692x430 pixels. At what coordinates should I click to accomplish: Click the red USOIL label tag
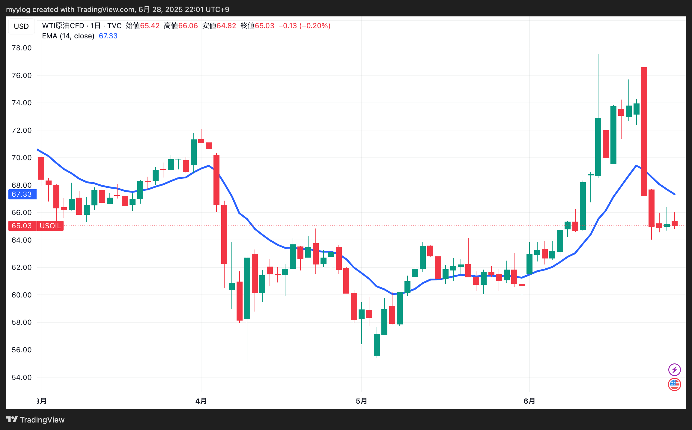pyautogui.click(x=50, y=226)
